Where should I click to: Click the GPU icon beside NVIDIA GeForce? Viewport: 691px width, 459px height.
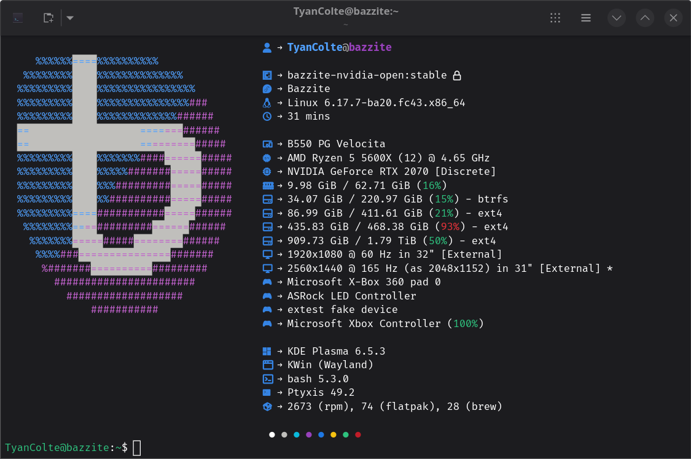[267, 172]
